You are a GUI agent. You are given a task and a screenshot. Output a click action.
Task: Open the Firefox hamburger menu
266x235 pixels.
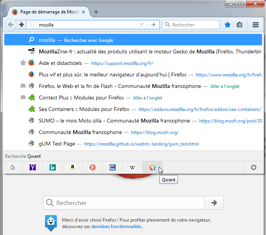click(256, 25)
